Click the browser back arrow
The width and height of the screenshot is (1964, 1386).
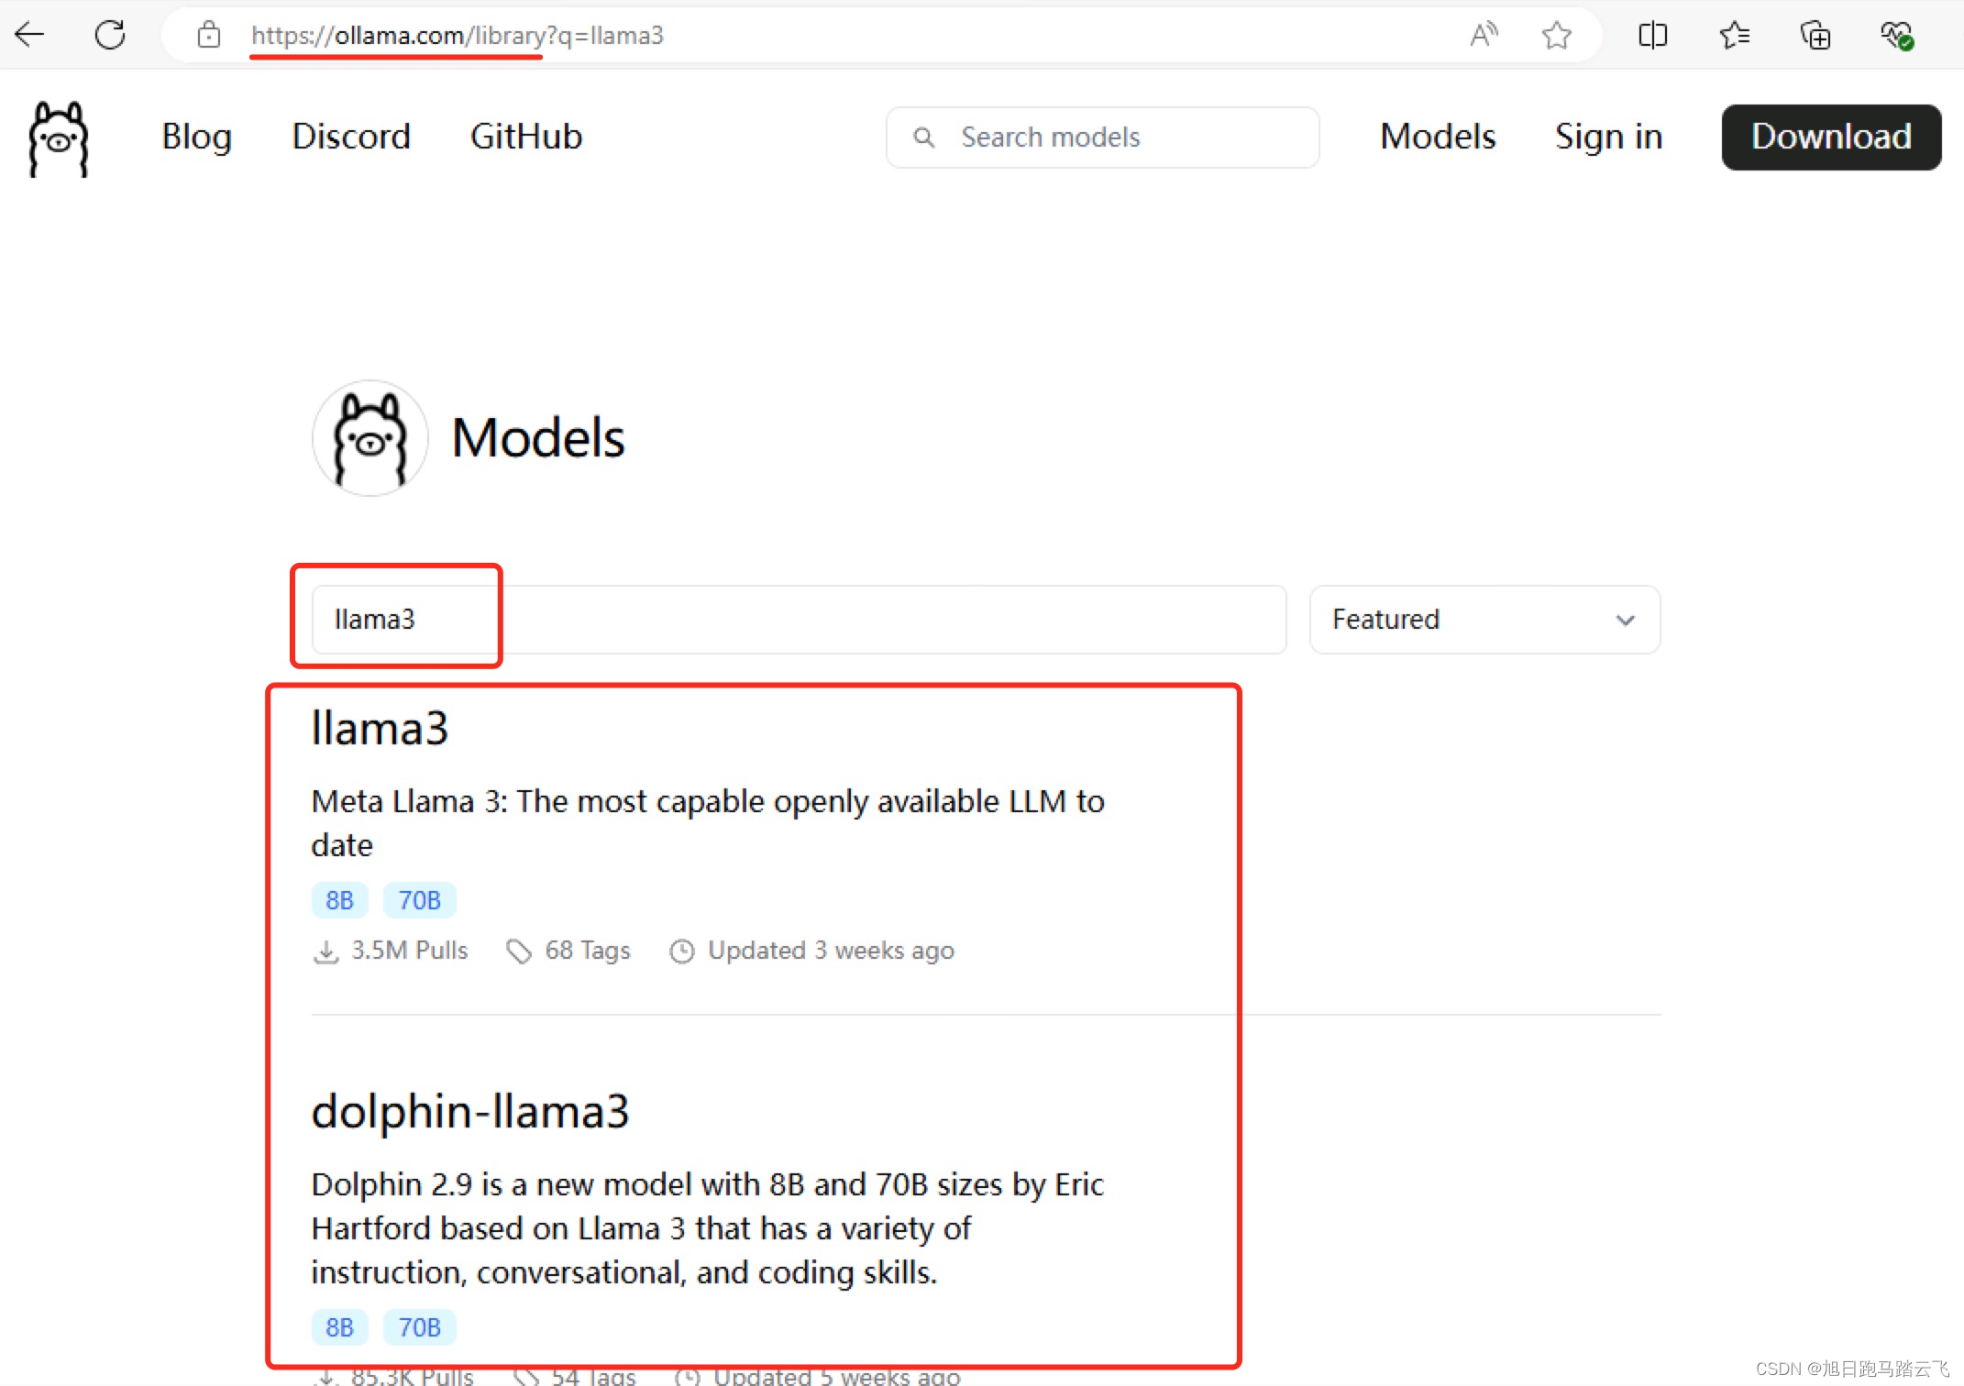(x=31, y=35)
